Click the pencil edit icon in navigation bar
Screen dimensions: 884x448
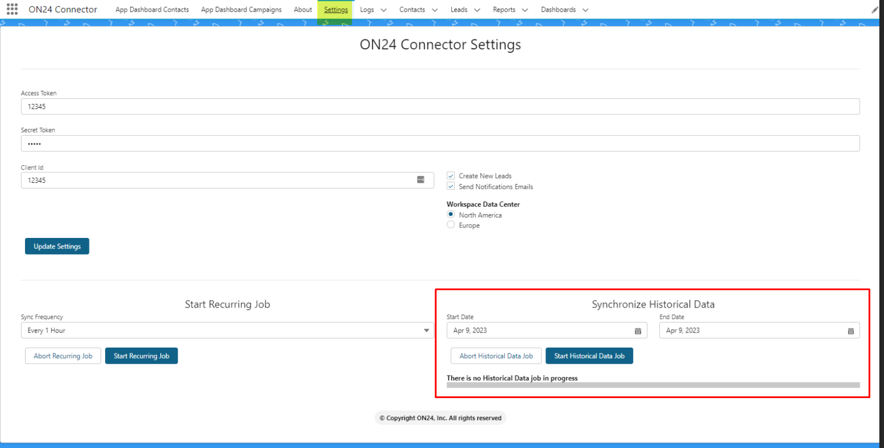point(875,10)
